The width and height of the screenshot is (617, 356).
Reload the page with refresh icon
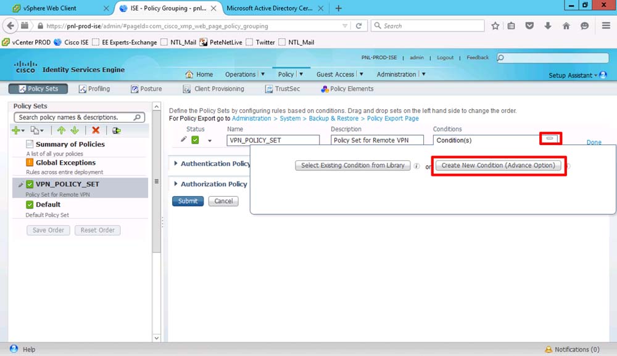click(359, 26)
